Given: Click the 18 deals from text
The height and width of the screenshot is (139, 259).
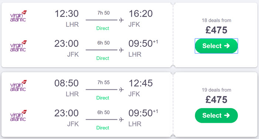Looking at the screenshot, I should (x=216, y=20).
